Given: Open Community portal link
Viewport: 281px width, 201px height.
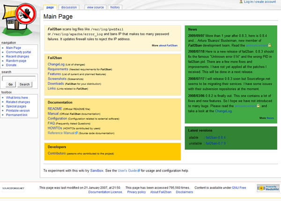Looking at the screenshot, I should point(18,52).
